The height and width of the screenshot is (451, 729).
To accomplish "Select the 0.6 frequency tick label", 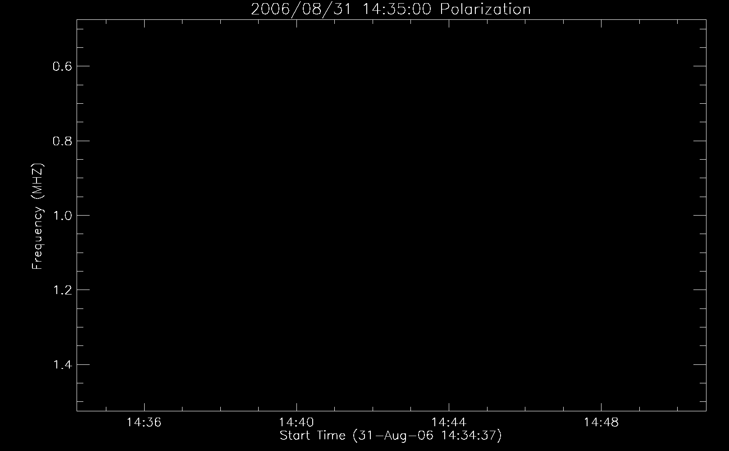I will [x=62, y=67].
